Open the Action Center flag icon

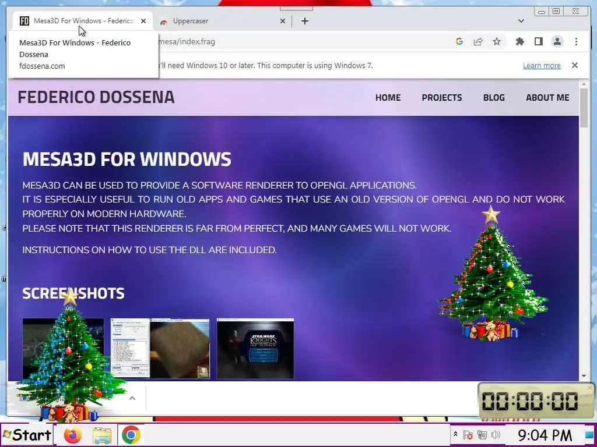[468, 435]
